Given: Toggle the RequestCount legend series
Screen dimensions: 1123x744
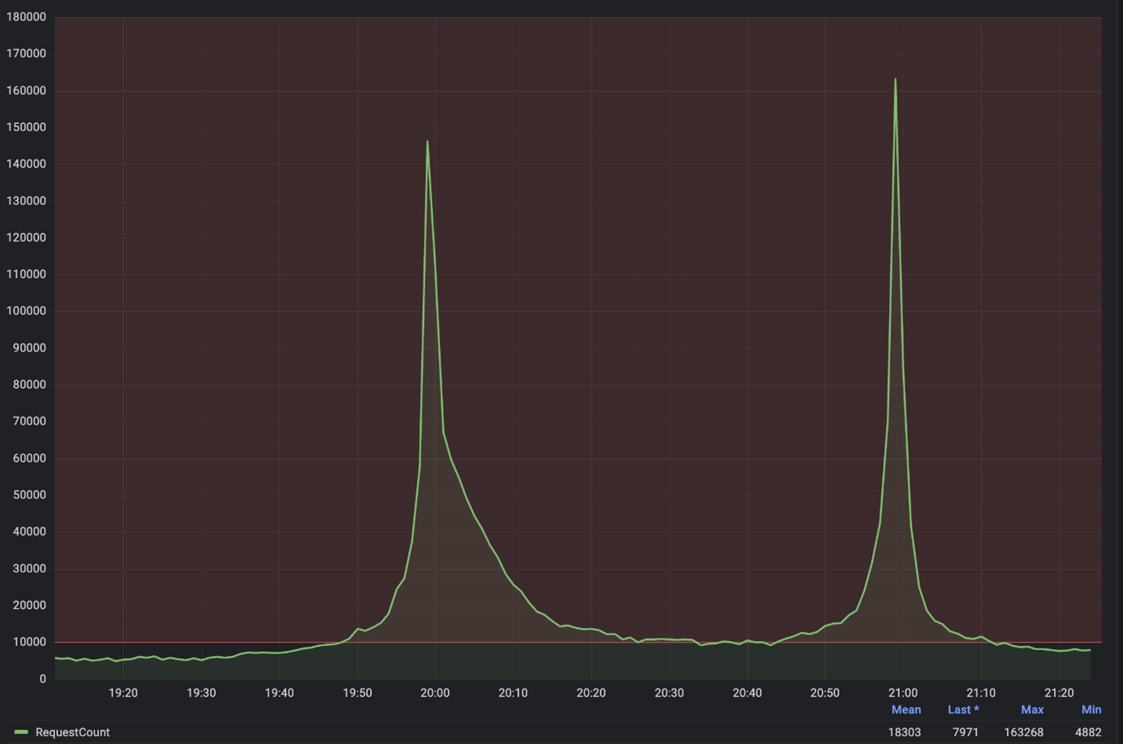Looking at the screenshot, I should point(72,732).
